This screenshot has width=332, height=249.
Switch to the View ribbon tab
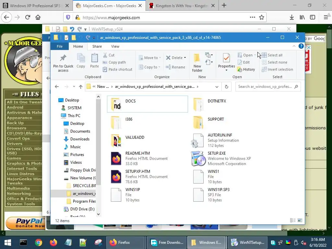click(x=115, y=46)
